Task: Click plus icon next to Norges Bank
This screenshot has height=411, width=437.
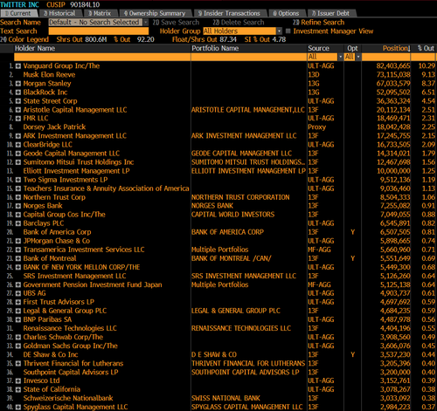Action: tap(18, 206)
